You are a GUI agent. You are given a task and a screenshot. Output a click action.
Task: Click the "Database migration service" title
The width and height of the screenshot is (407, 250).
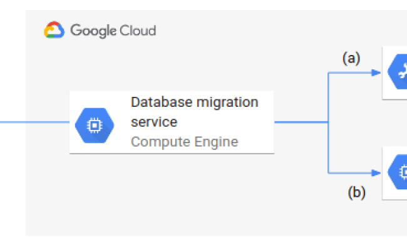(194, 112)
